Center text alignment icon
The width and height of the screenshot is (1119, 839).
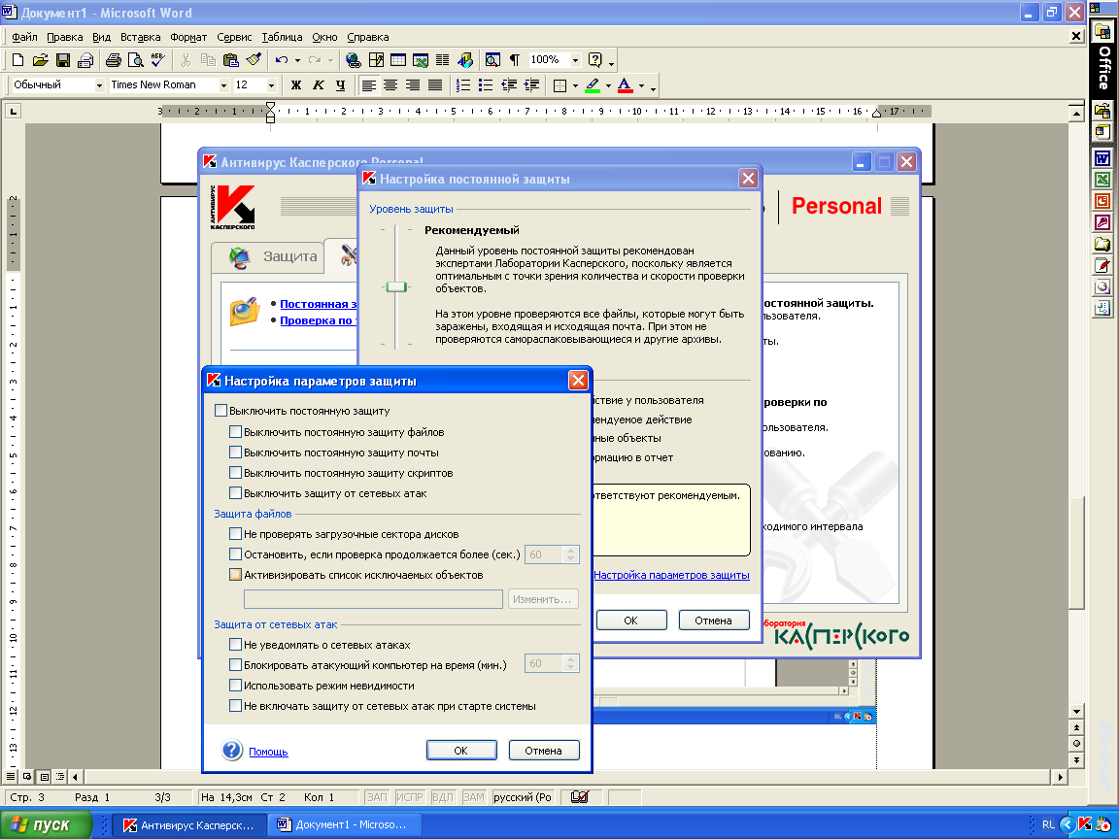coord(390,85)
